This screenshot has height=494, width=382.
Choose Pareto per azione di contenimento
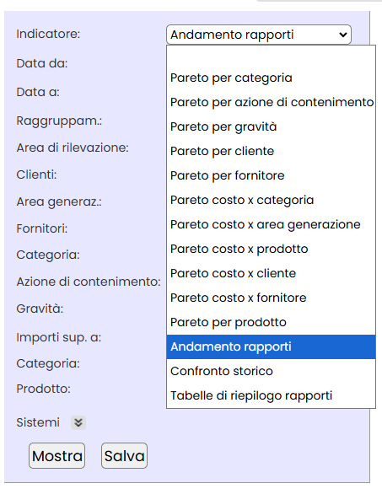[x=271, y=102]
